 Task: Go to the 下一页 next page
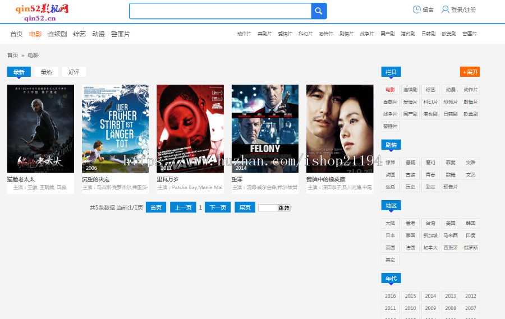218,207
